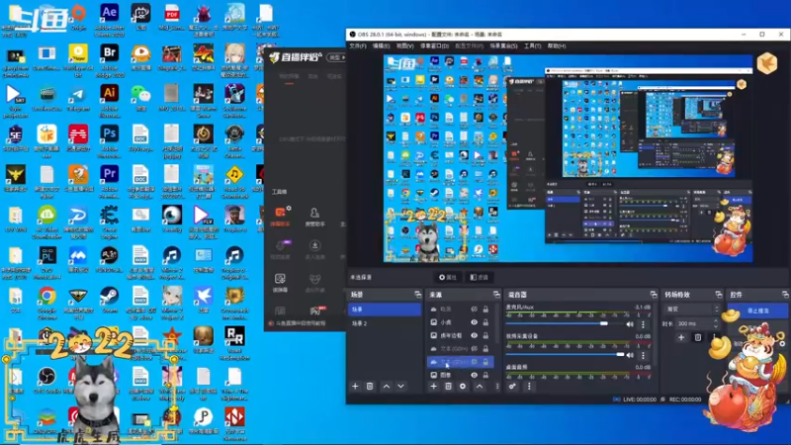Screen dimensions: 791x445
Task: Open 编辑(E) menu in OBS
Action: click(x=381, y=45)
